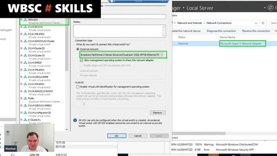
Task: Click the D115-VMLAN01 switch icon
Action: pos(25,84)
